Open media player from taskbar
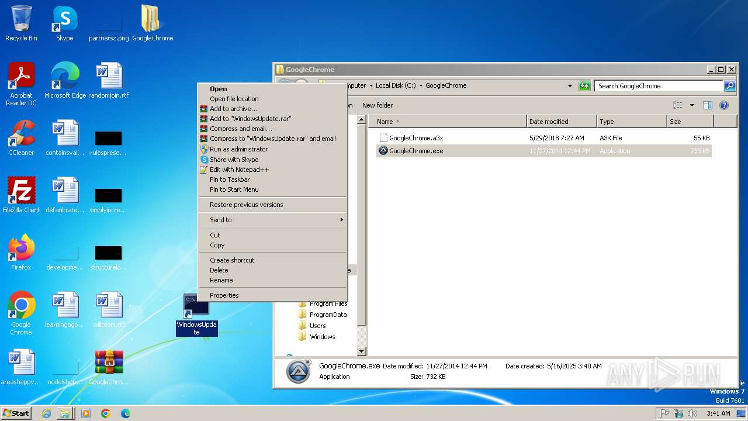The height and width of the screenshot is (421, 748). pos(86,413)
